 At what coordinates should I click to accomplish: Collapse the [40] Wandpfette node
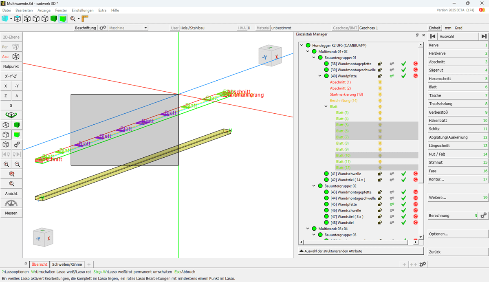(320, 76)
